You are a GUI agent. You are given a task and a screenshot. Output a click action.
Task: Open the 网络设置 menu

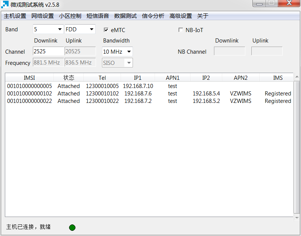pyautogui.click(x=43, y=16)
